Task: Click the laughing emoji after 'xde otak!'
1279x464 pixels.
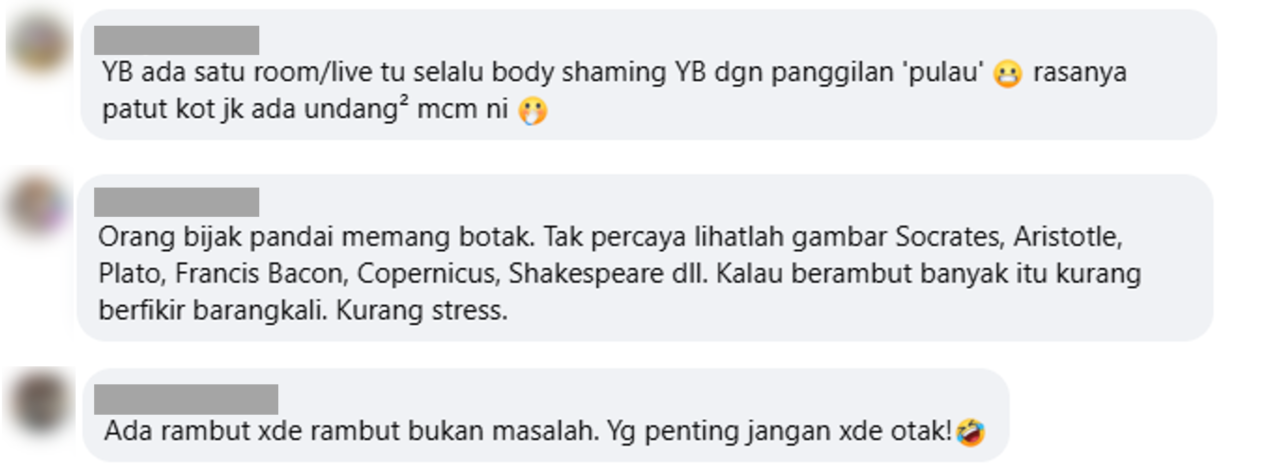Action: click(x=970, y=432)
